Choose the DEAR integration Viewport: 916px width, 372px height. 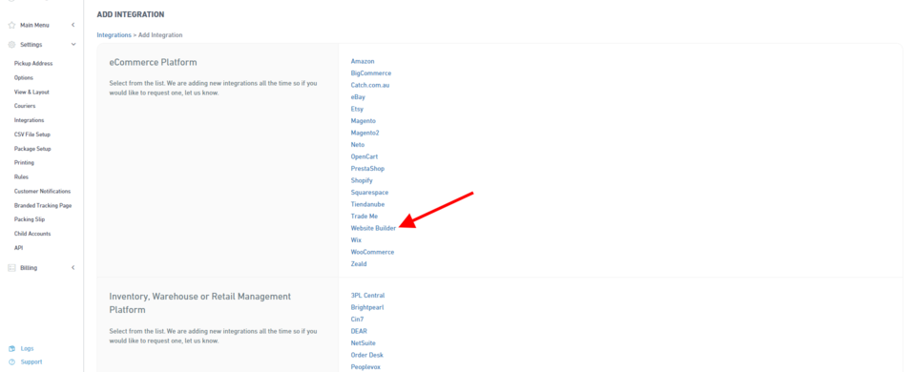(x=359, y=331)
